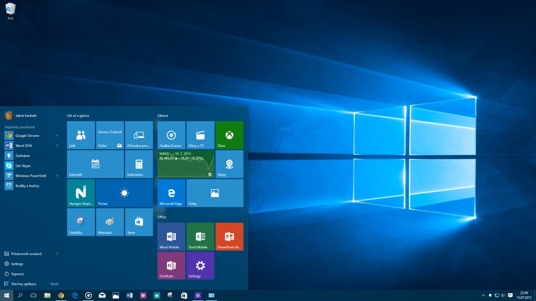The image size is (536, 301).
Task: Open the Photos app on the taskbar
Action: click(116, 296)
